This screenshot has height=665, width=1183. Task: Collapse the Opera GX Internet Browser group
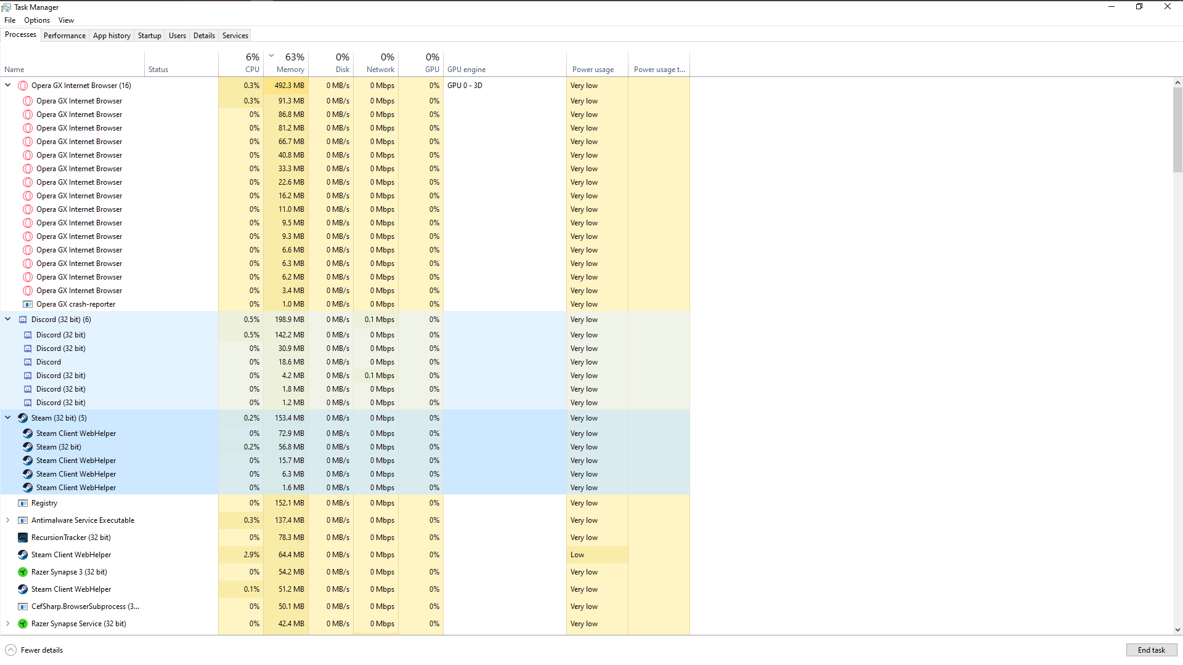click(x=8, y=86)
